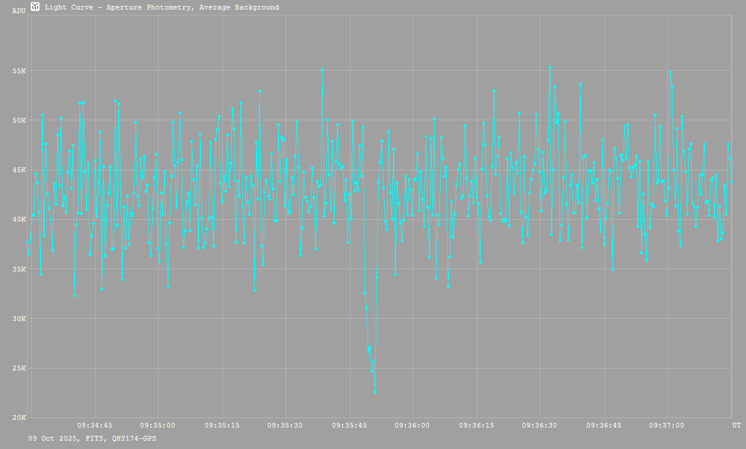The image size is (746, 449).
Task: Click the 25K y-axis label
Action: pyautogui.click(x=19, y=368)
